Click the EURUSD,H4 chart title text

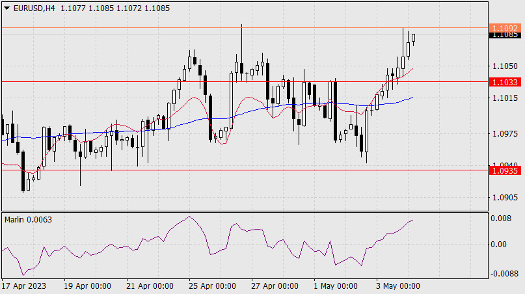pyautogui.click(x=34, y=8)
